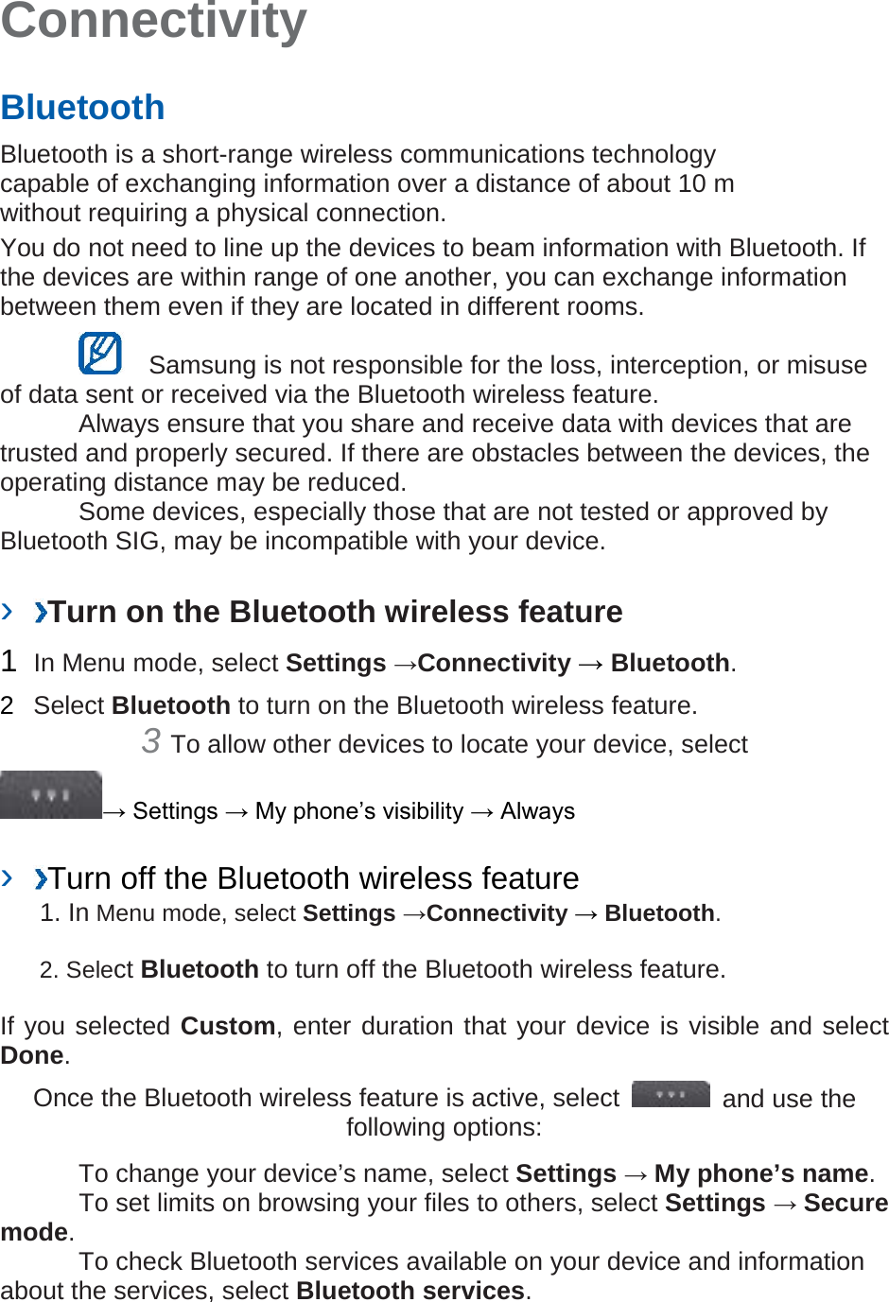Click bold 'Bluetooth' in step 2 of Turn on
This screenshot has height=1302, width=889.
point(171,705)
